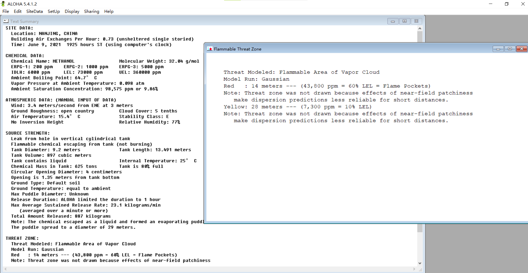The image size is (528, 273).
Task: Click the 'SITE DATA:' heading
Action: [19, 28]
